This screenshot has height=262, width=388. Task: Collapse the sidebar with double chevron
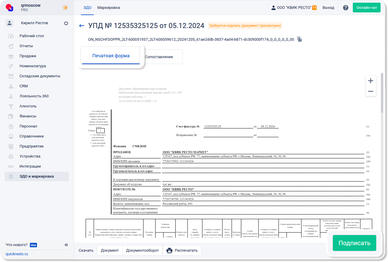(x=66, y=245)
